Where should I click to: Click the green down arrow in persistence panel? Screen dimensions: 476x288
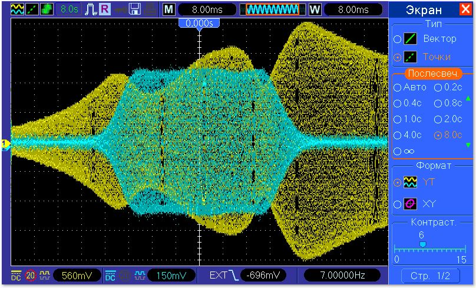pyautogui.click(x=468, y=146)
